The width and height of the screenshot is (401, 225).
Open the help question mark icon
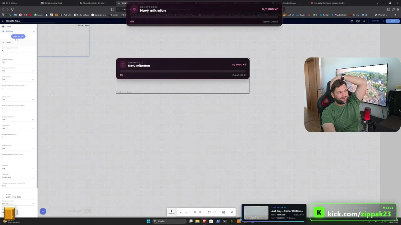pos(352,21)
